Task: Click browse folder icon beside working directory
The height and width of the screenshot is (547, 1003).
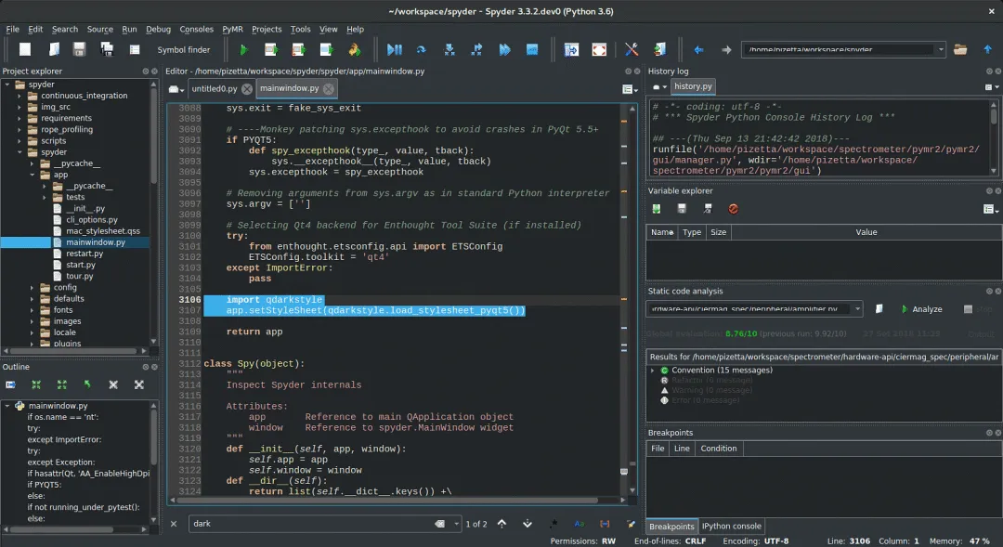Action: 960,50
